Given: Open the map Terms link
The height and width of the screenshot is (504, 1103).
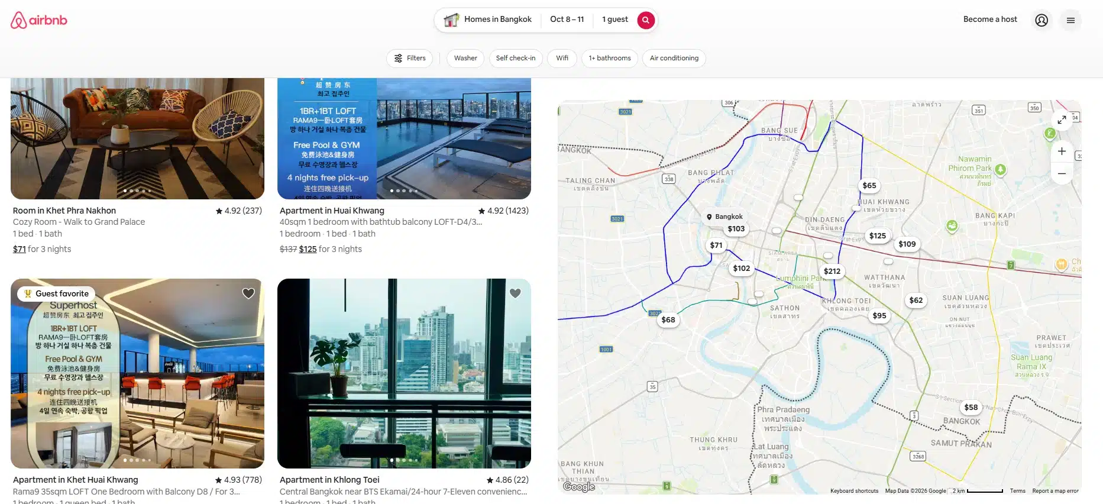Looking at the screenshot, I should click(x=1017, y=491).
